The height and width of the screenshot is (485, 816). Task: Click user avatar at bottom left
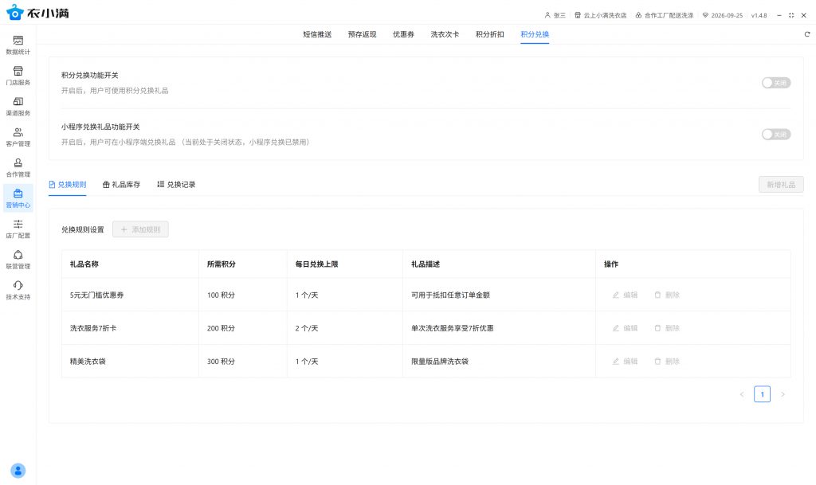click(18, 470)
